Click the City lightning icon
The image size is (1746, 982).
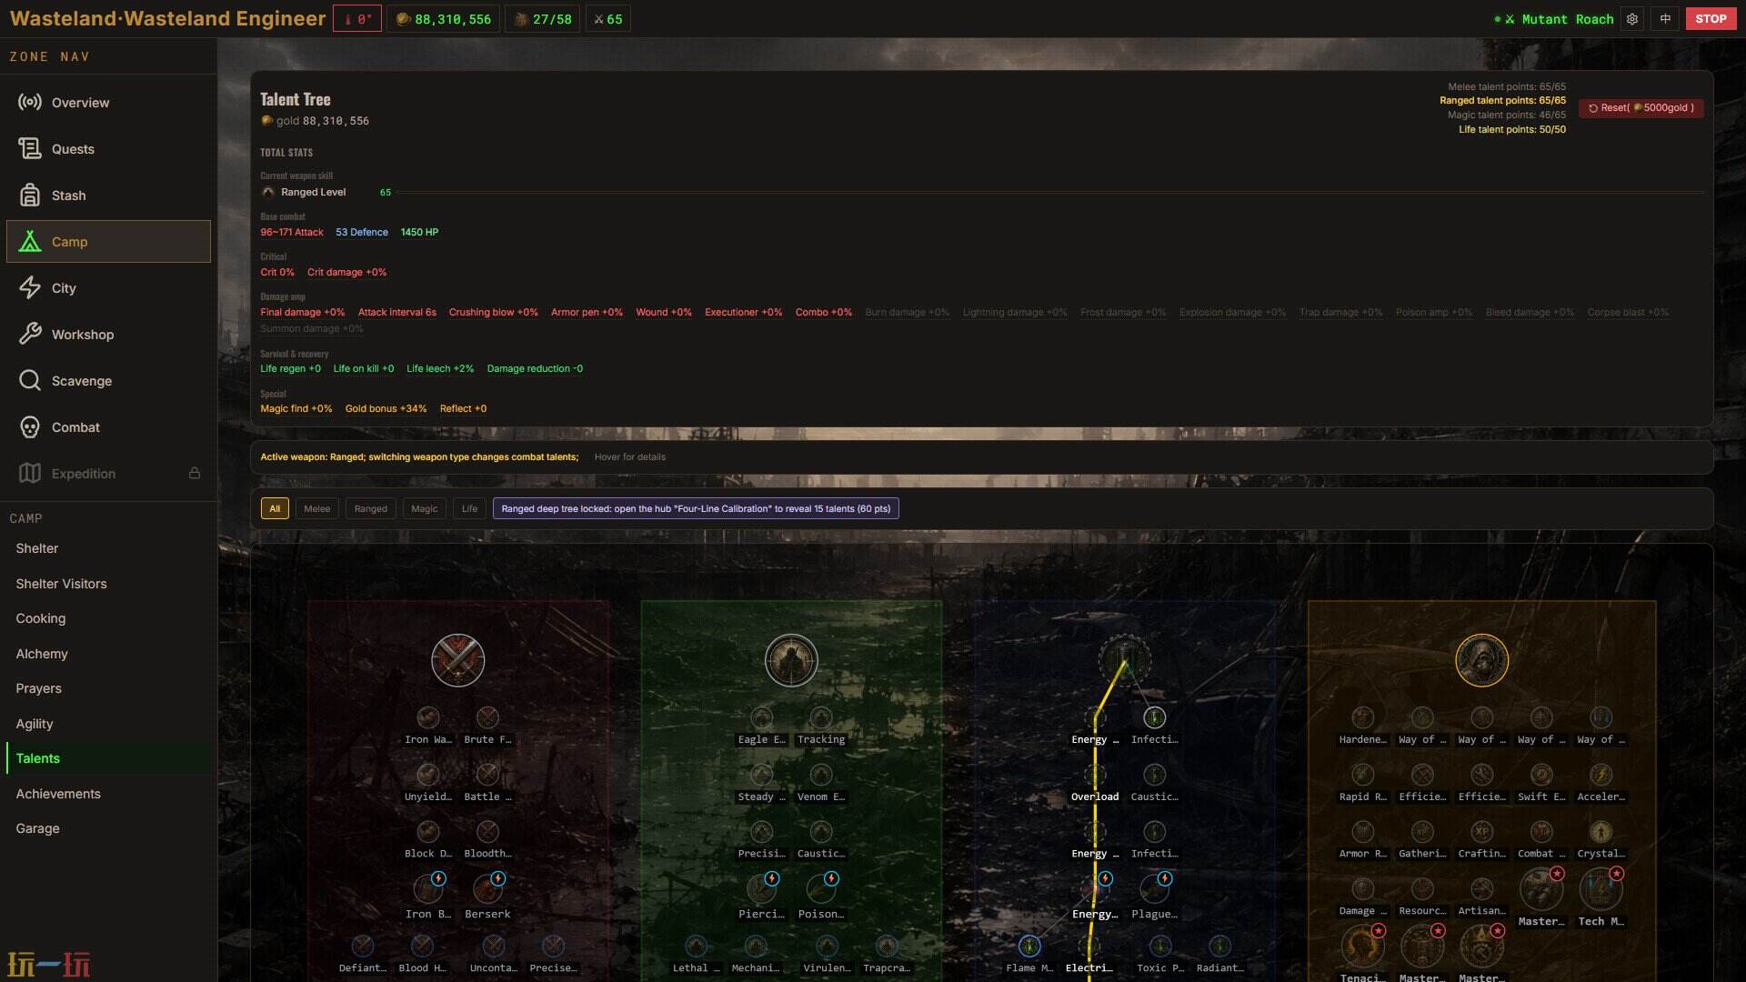pyautogui.click(x=30, y=288)
